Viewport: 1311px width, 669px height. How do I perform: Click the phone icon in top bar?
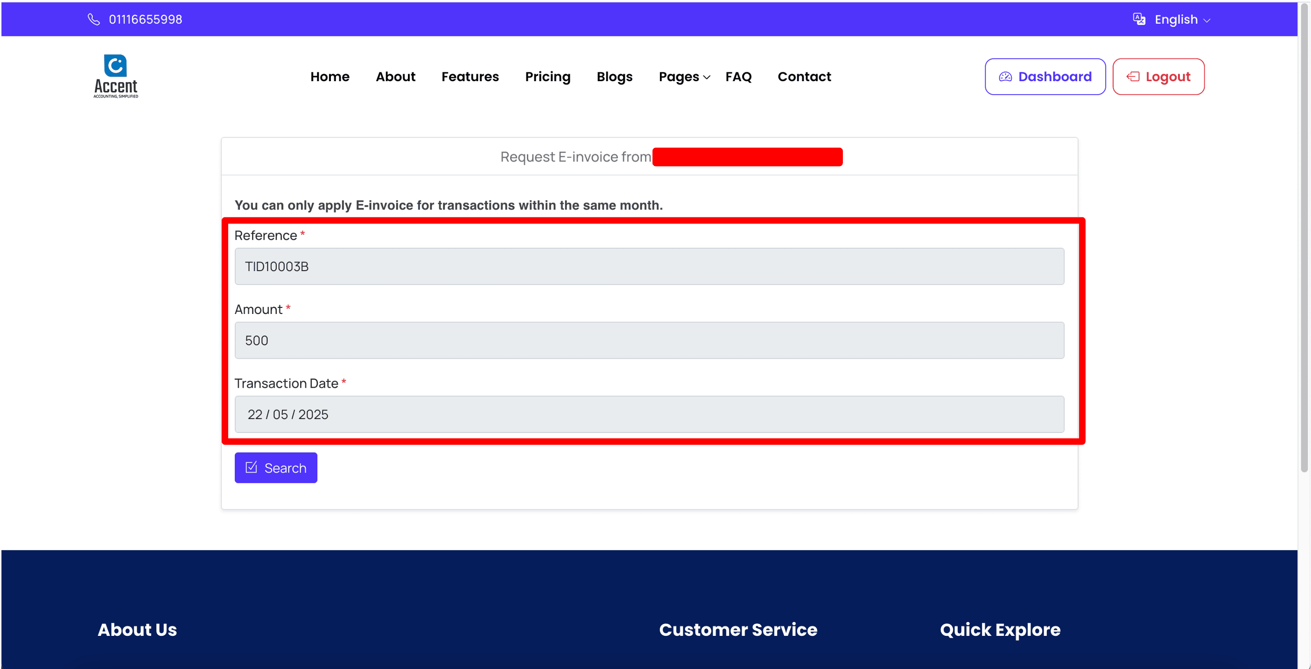(x=94, y=19)
